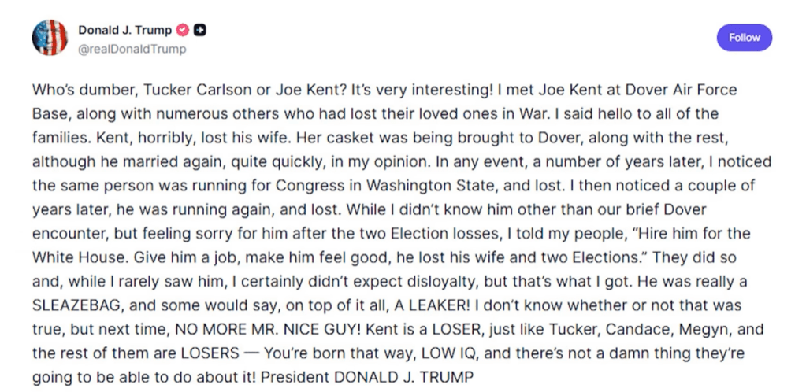Open the Donald J. Trump display name
Screen dimensions: 806x392
pos(124,31)
